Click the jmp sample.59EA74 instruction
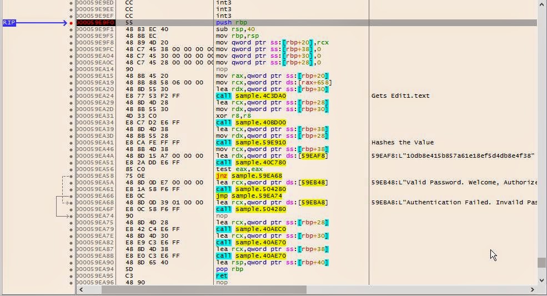 pos(249,196)
